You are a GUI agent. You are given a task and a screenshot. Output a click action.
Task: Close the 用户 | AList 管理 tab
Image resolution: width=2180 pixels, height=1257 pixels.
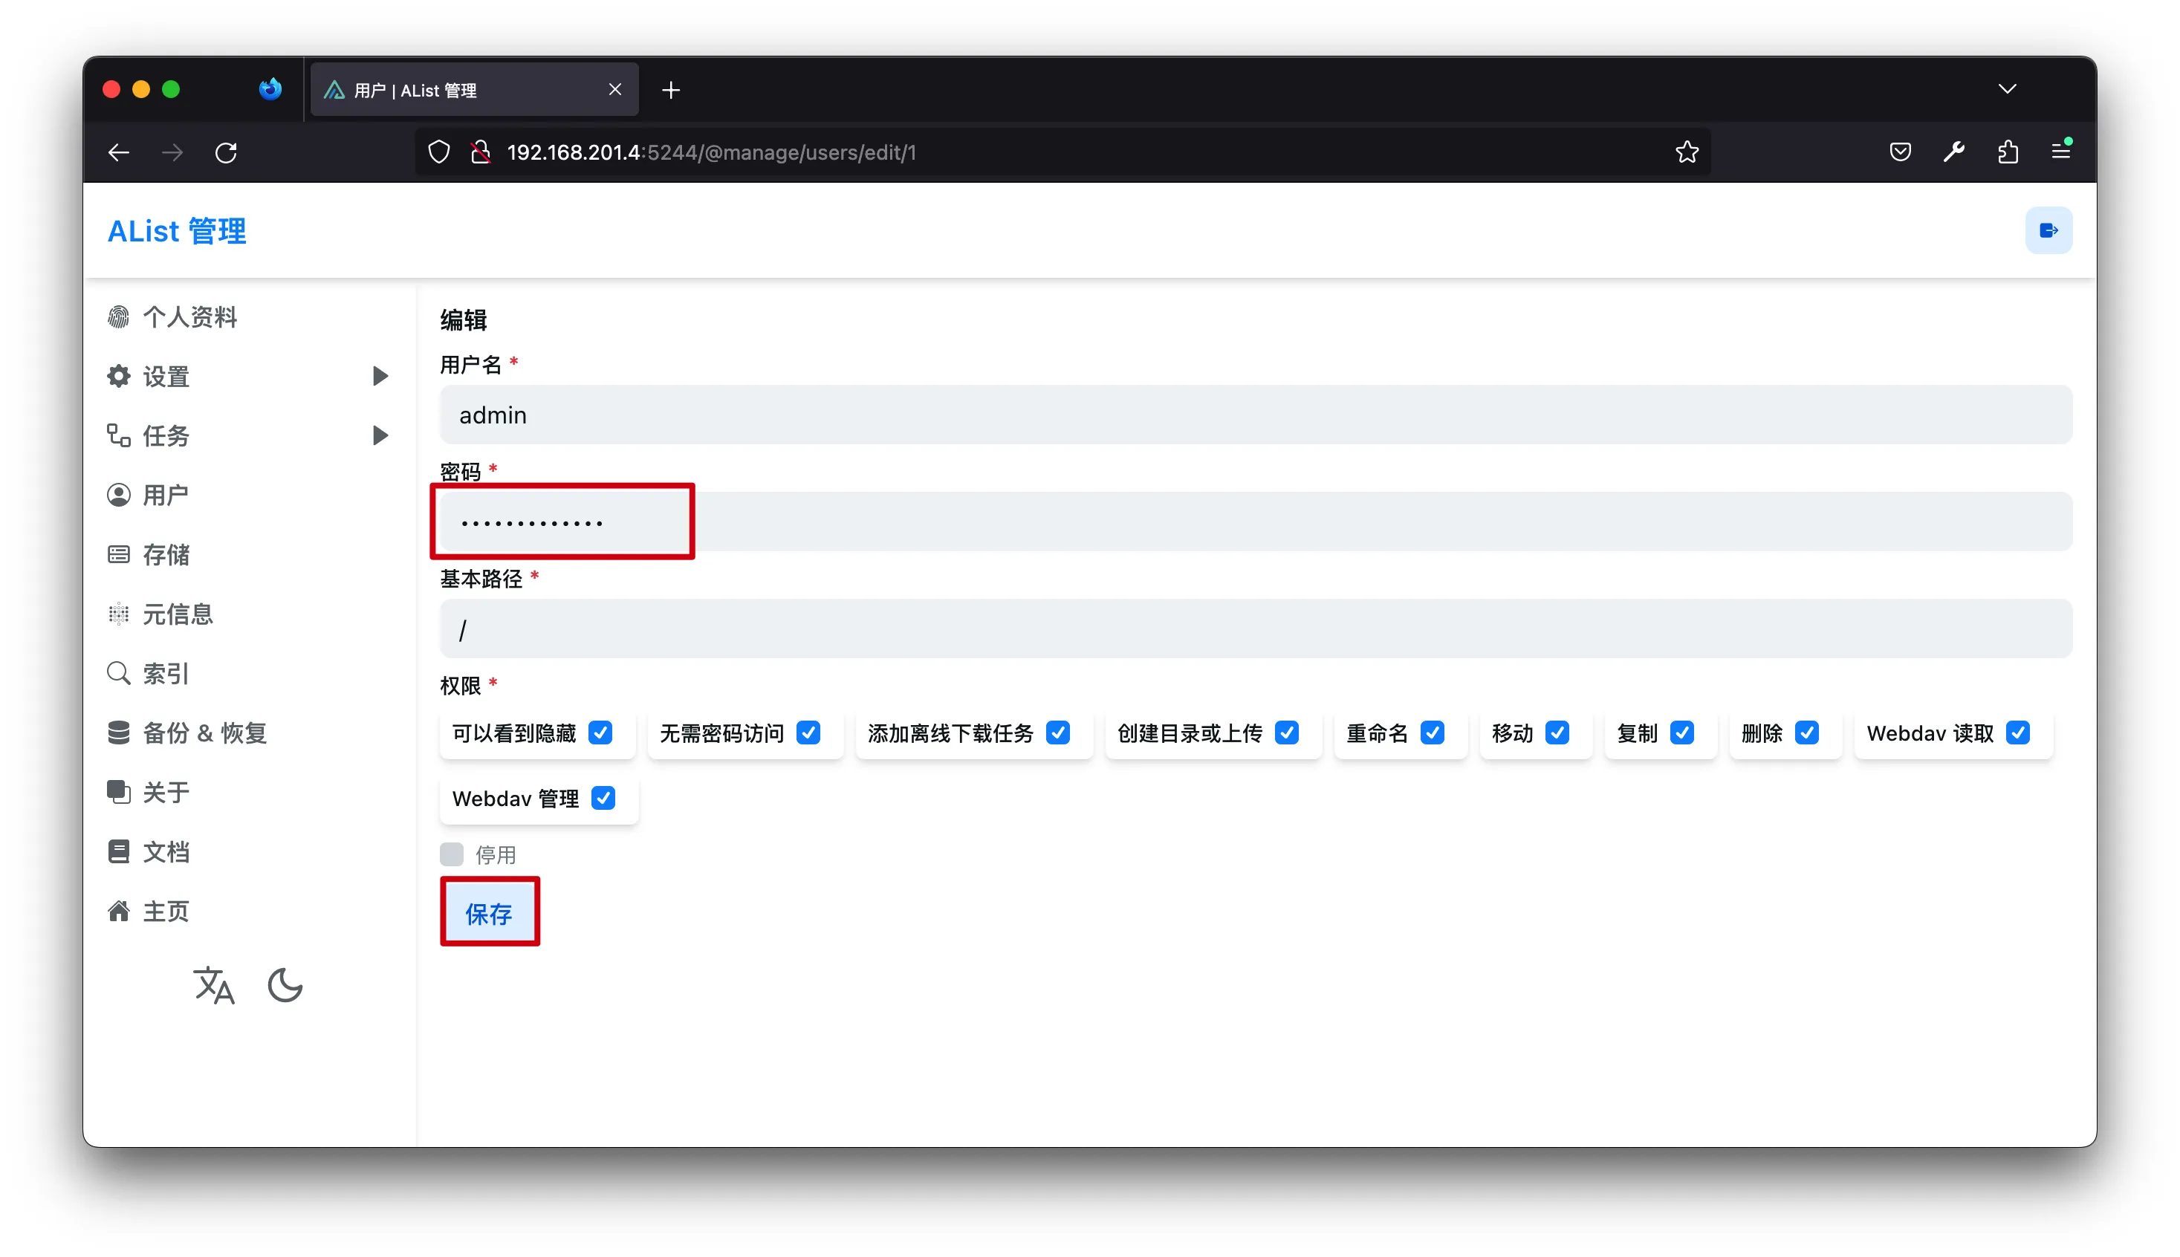click(614, 90)
